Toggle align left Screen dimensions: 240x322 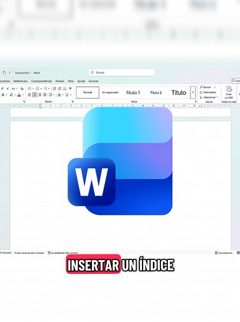coord(30,95)
